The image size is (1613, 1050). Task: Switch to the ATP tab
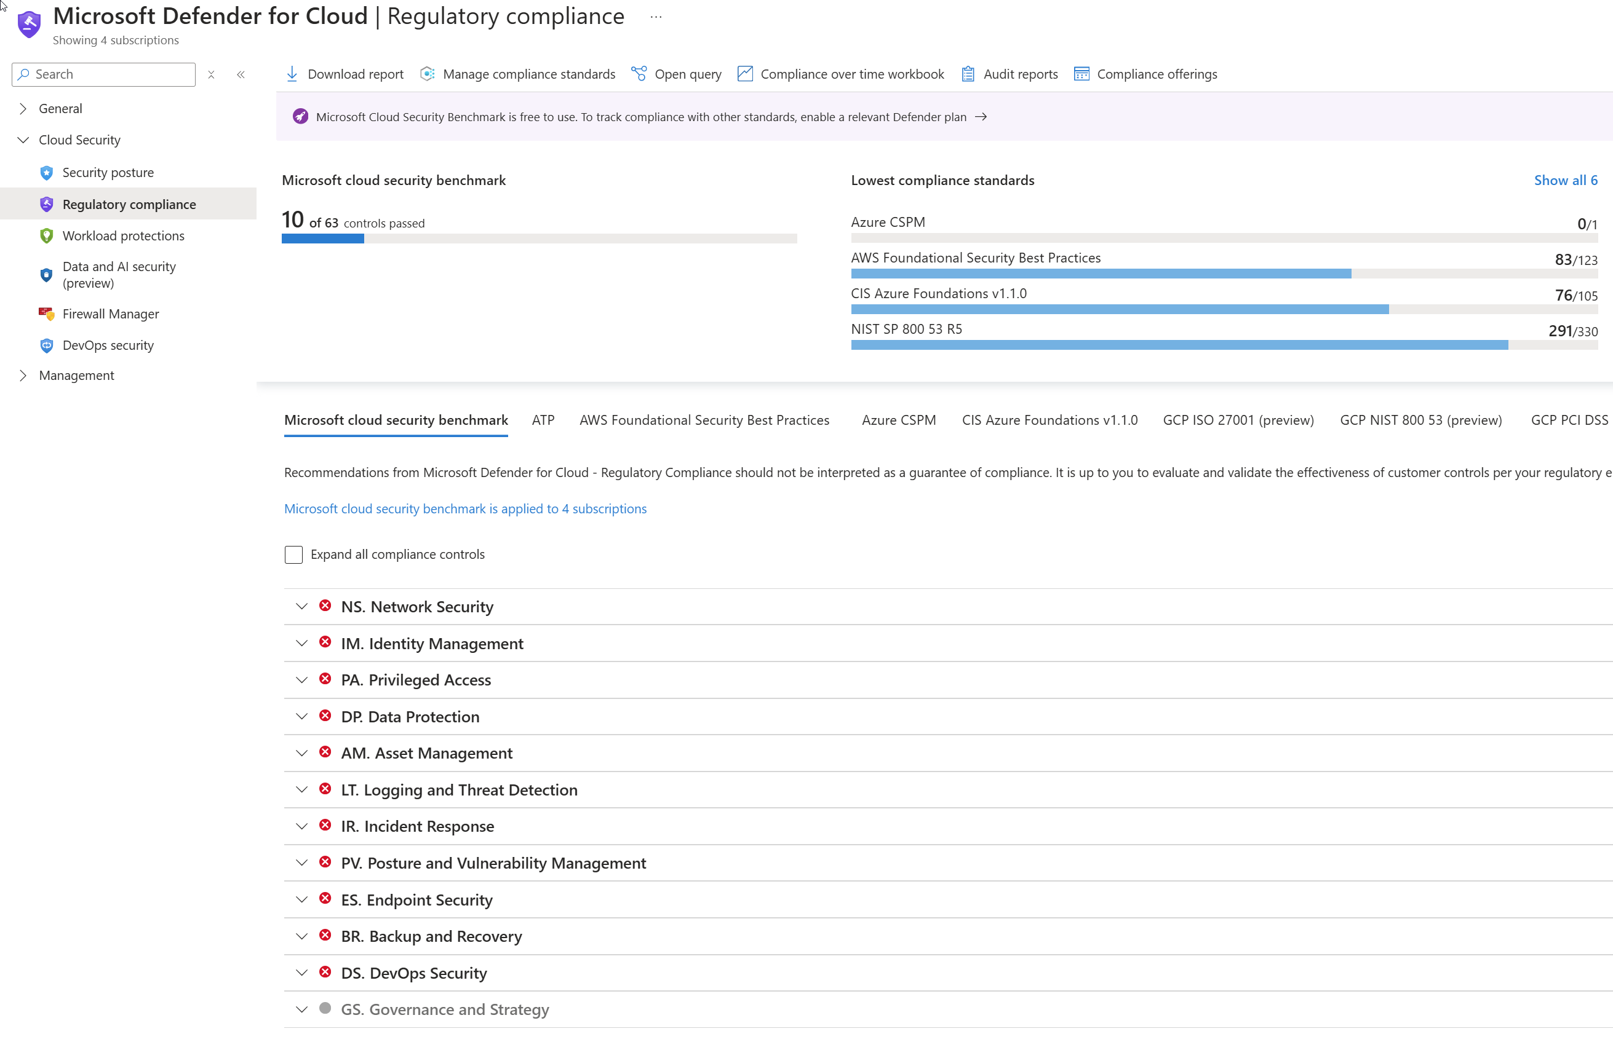(543, 420)
